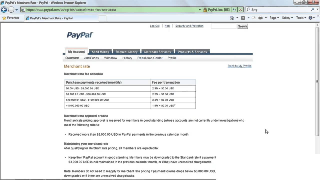Click the browser Forward arrow button
Viewport: 320px width, 180px height.
click(x=11, y=10)
